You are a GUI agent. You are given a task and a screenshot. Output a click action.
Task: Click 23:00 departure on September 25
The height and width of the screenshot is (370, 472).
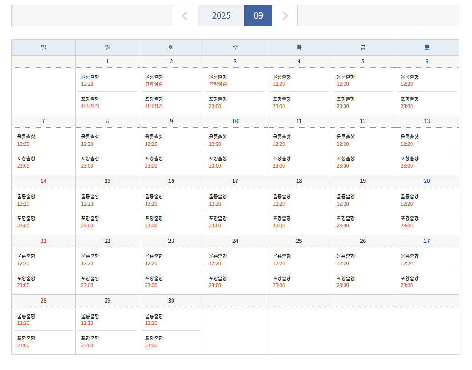(279, 285)
